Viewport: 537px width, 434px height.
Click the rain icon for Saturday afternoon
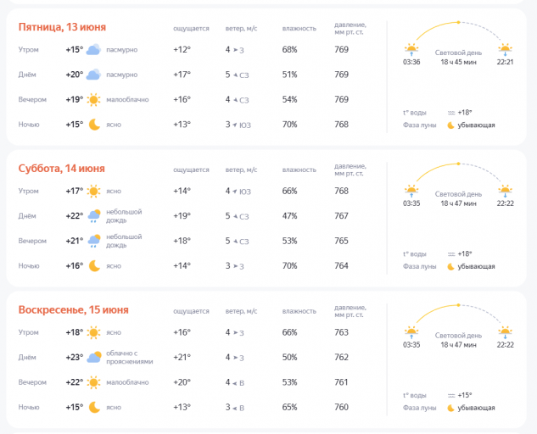coord(93,216)
